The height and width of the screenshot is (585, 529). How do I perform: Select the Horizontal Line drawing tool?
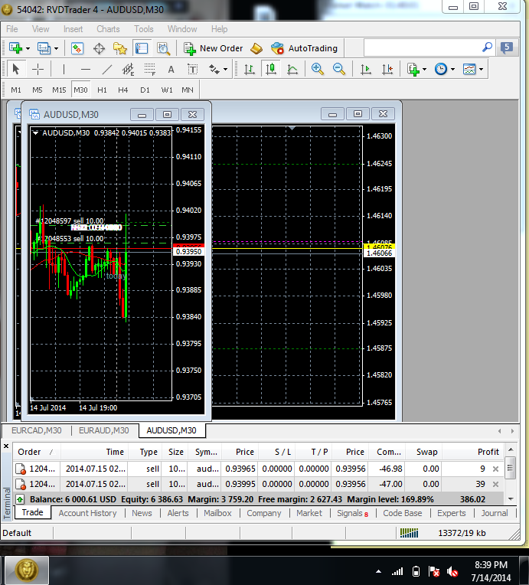[x=86, y=70]
